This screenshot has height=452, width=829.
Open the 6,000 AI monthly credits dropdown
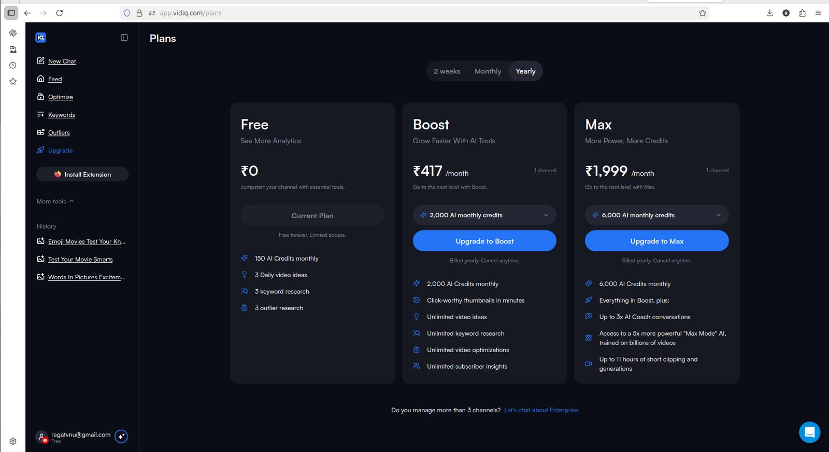point(656,215)
